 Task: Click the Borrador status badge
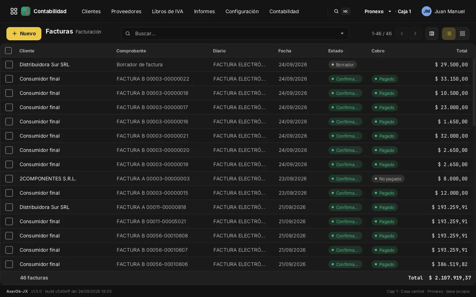(x=343, y=65)
